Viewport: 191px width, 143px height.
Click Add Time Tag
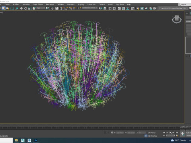click(152, 136)
